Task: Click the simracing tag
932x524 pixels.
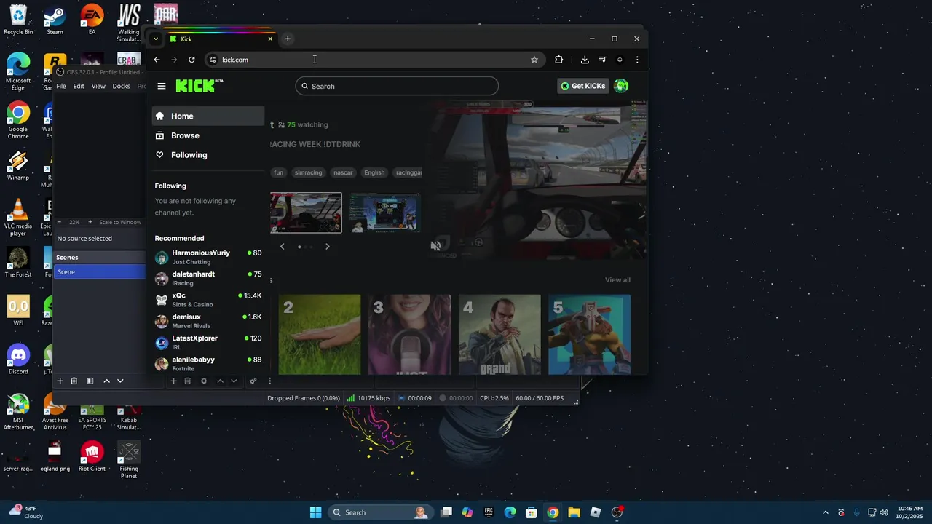Action: pos(308,172)
